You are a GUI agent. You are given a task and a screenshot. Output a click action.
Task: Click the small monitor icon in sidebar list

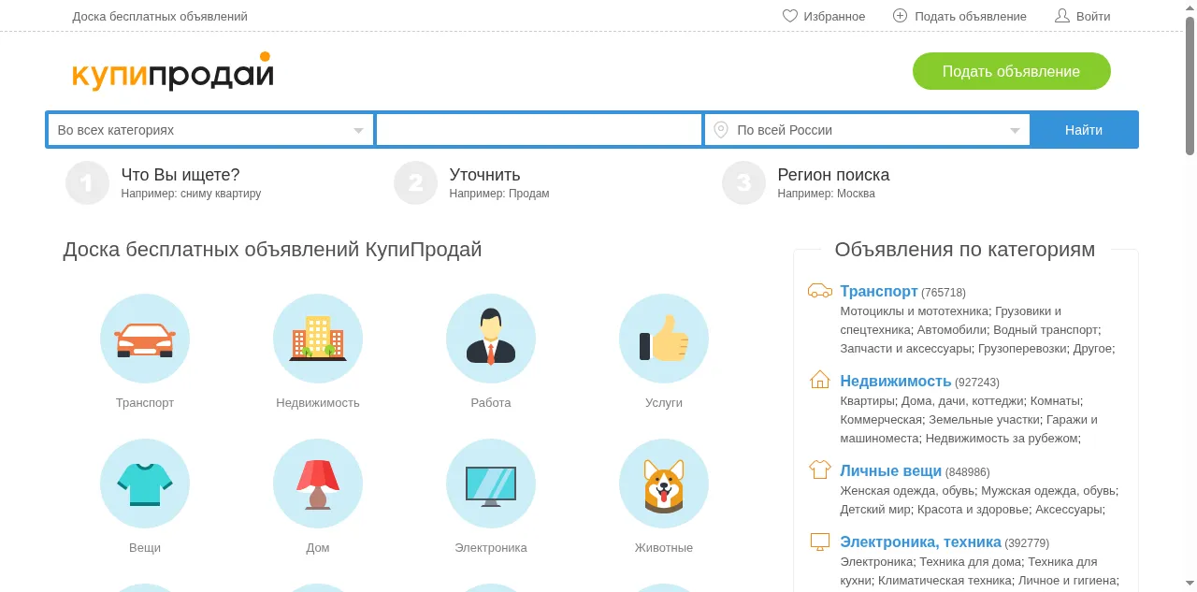point(820,541)
